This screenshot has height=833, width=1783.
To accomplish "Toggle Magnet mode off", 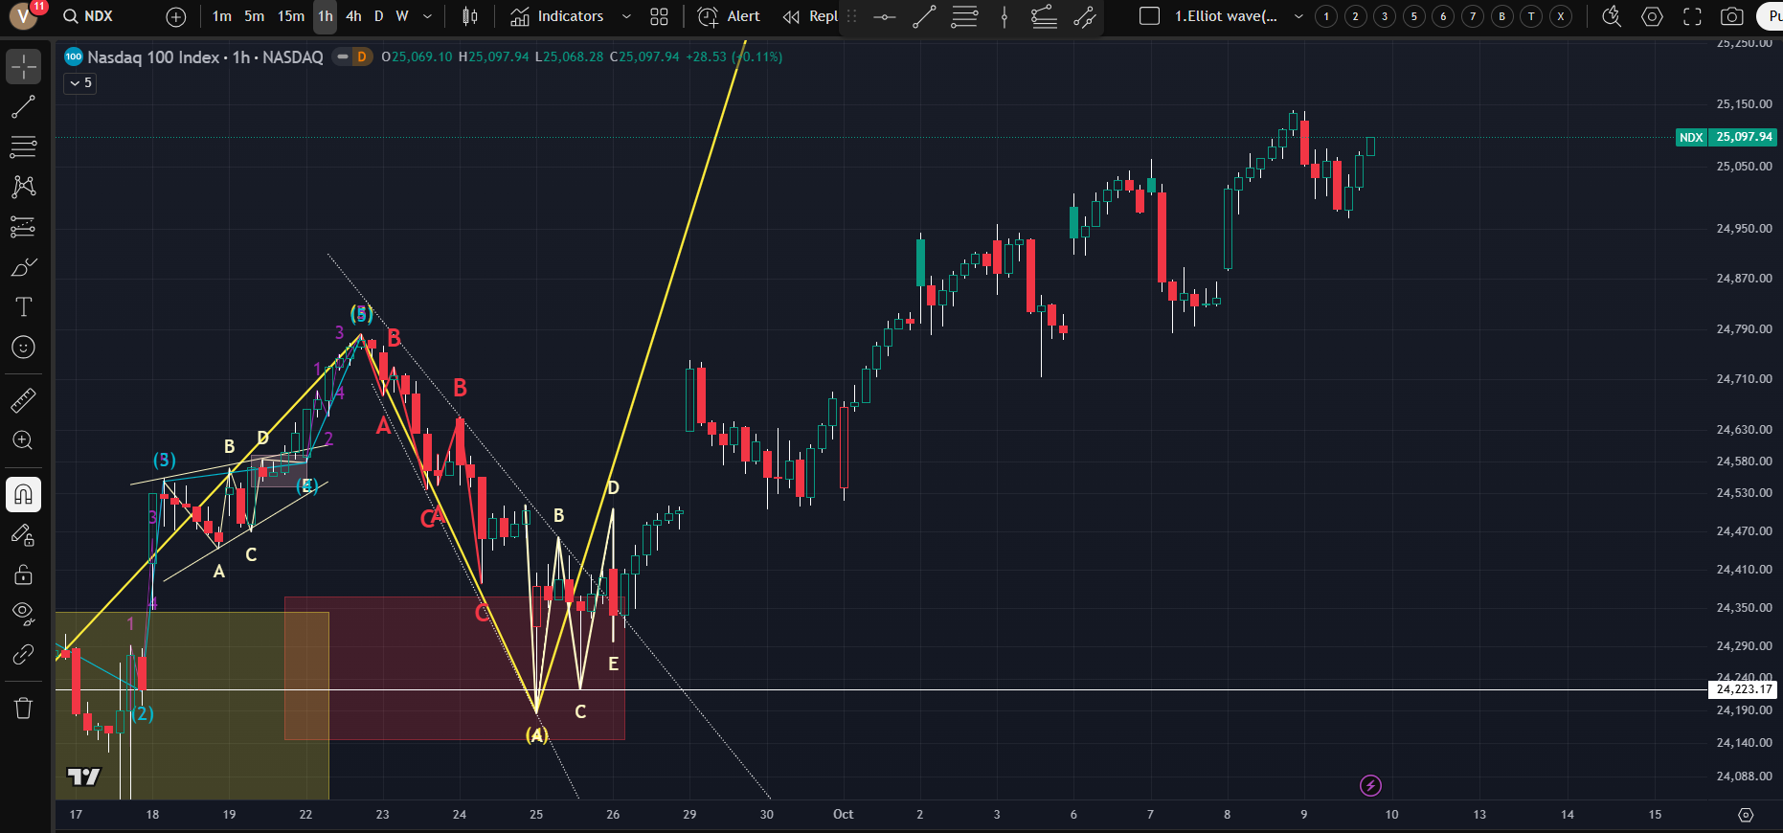I will pyautogui.click(x=23, y=495).
